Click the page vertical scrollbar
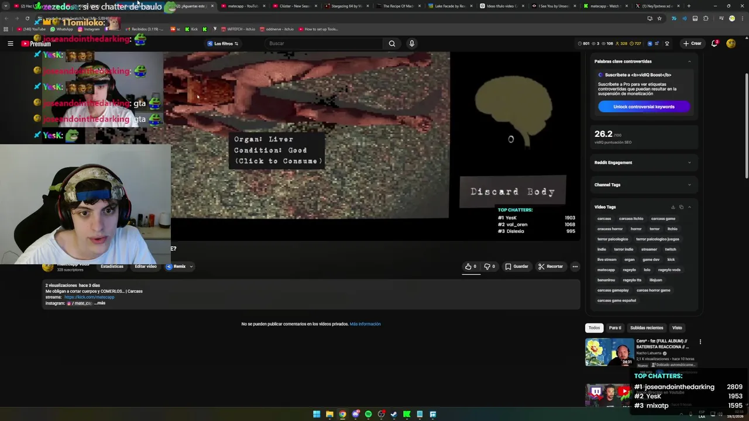The image size is (749, 421). pyautogui.click(x=746, y=126)
